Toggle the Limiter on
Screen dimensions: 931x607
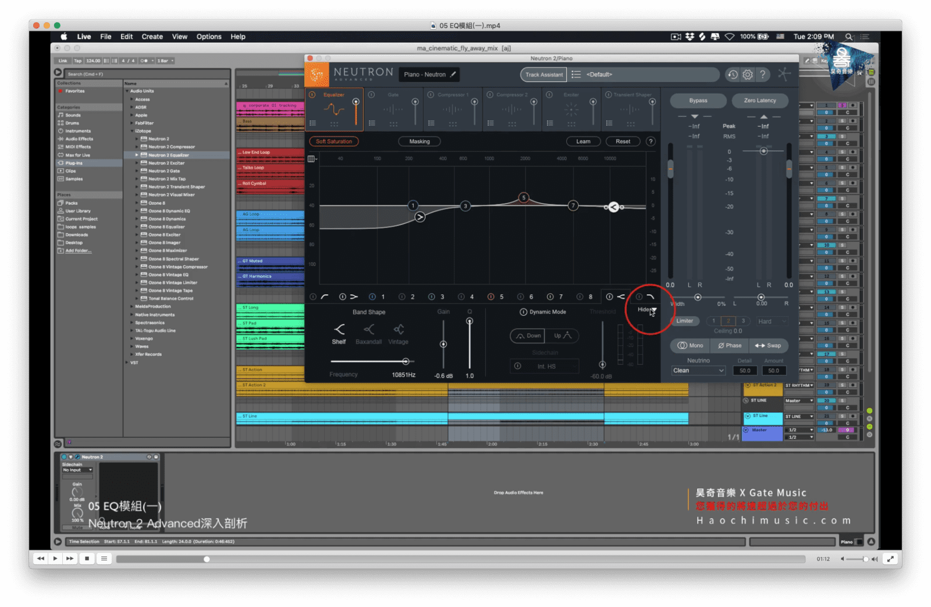point(685,321)
